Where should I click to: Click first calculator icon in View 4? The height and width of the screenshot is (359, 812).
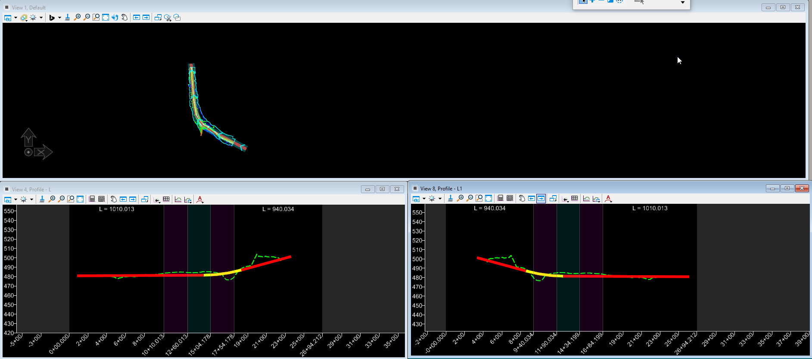92,199
